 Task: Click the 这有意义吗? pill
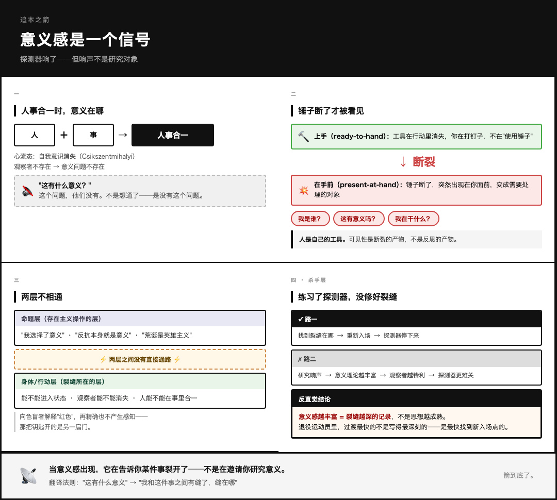click(x=358, y=219)
